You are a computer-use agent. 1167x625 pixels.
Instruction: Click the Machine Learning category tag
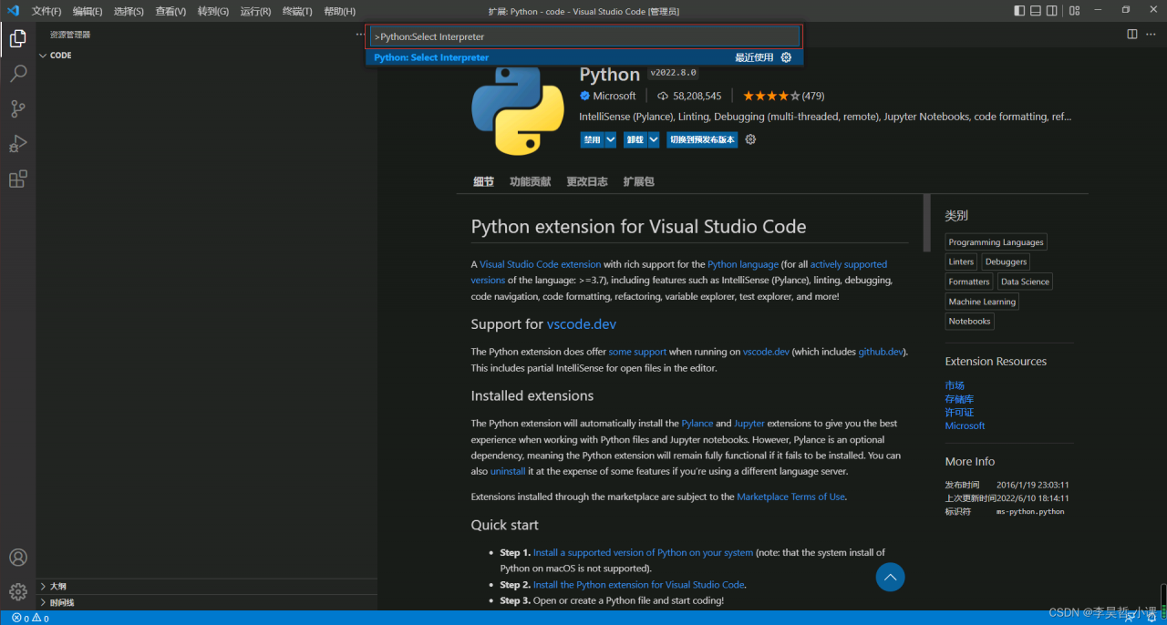(x=982, y=302)
